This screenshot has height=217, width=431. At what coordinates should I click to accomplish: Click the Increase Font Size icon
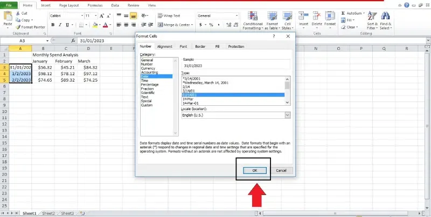[x=102, y=16]
